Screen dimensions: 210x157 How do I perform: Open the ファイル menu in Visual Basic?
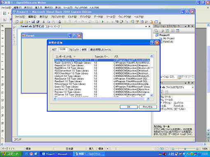(x=20, y=17)
